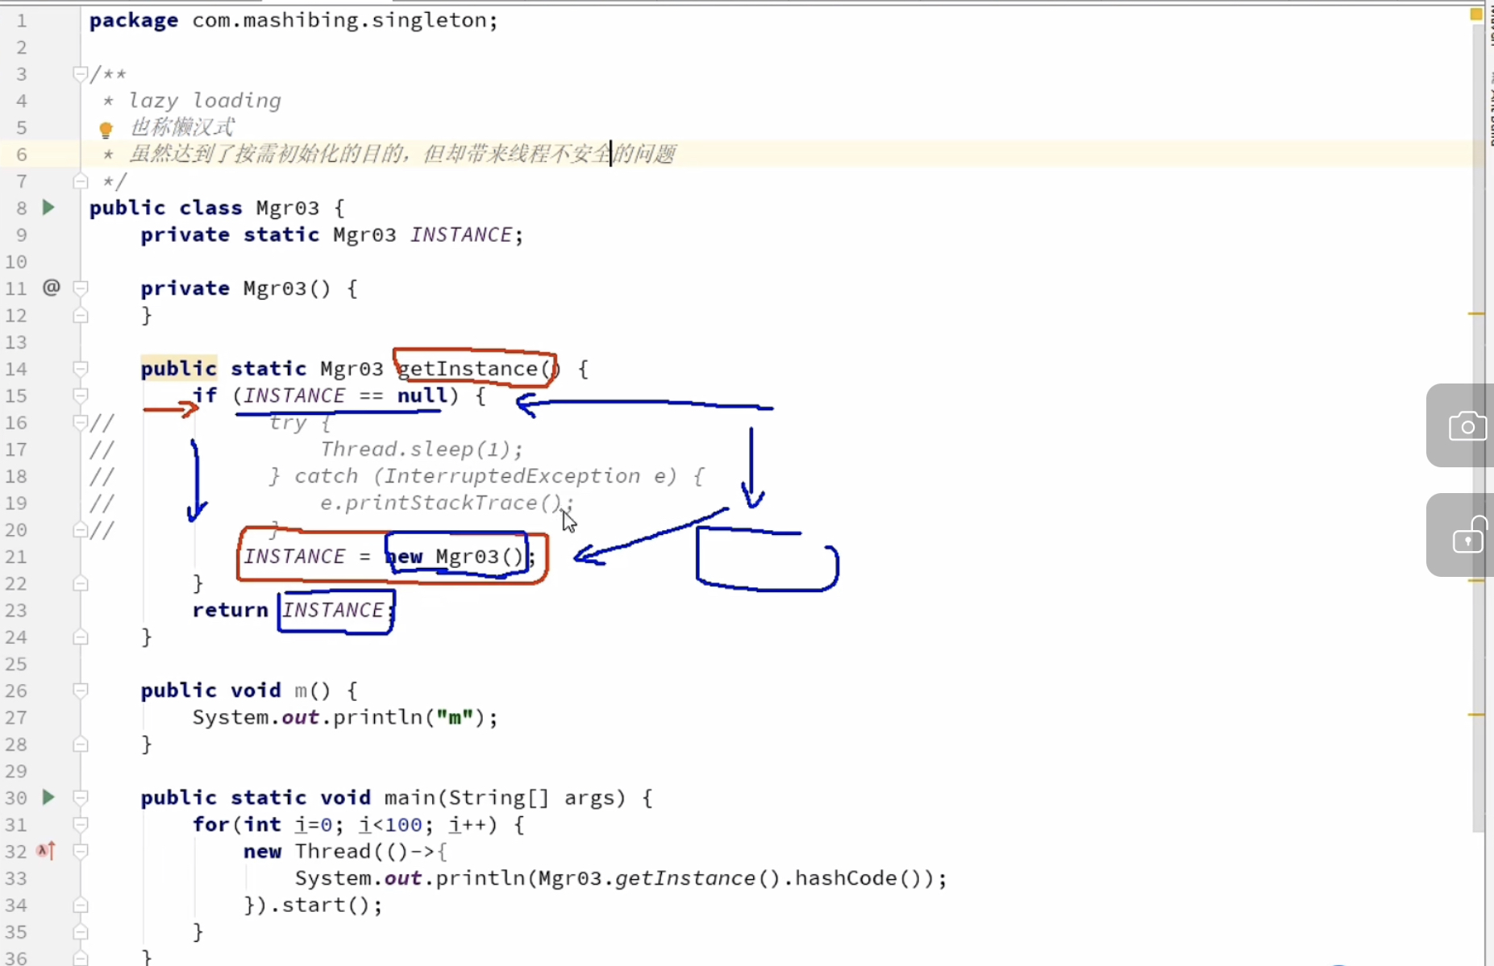Screen dimensions: 1494x966
Task: Click the 'private static' modifiers on line 9
Action: click(230, 234)
